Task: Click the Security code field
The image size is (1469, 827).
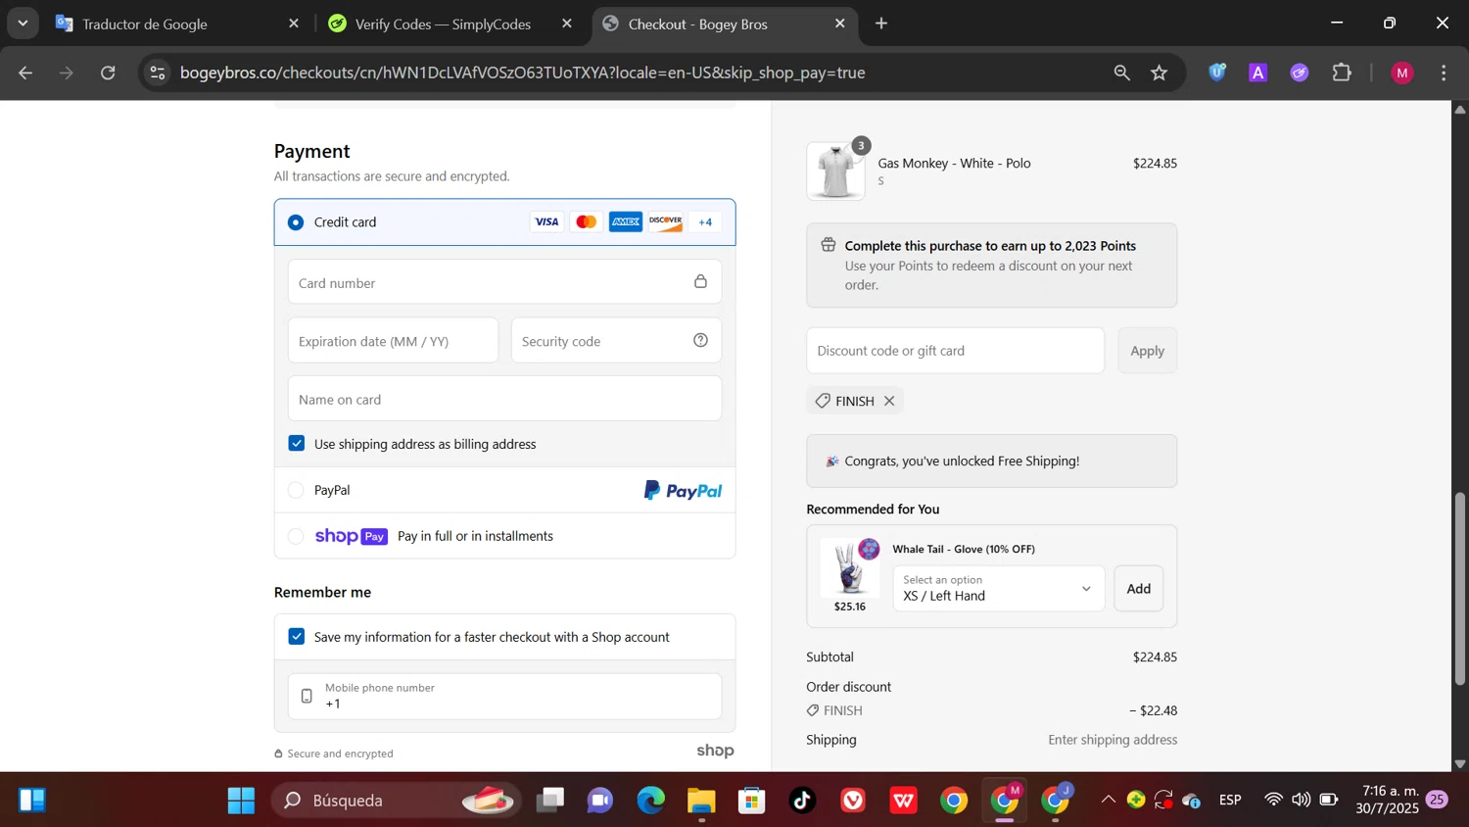Action: [616, 341]
